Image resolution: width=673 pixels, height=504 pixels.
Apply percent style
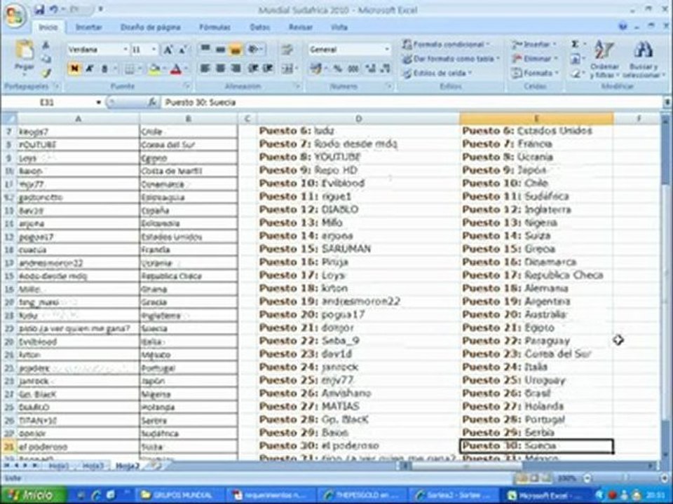click(338, 68)
